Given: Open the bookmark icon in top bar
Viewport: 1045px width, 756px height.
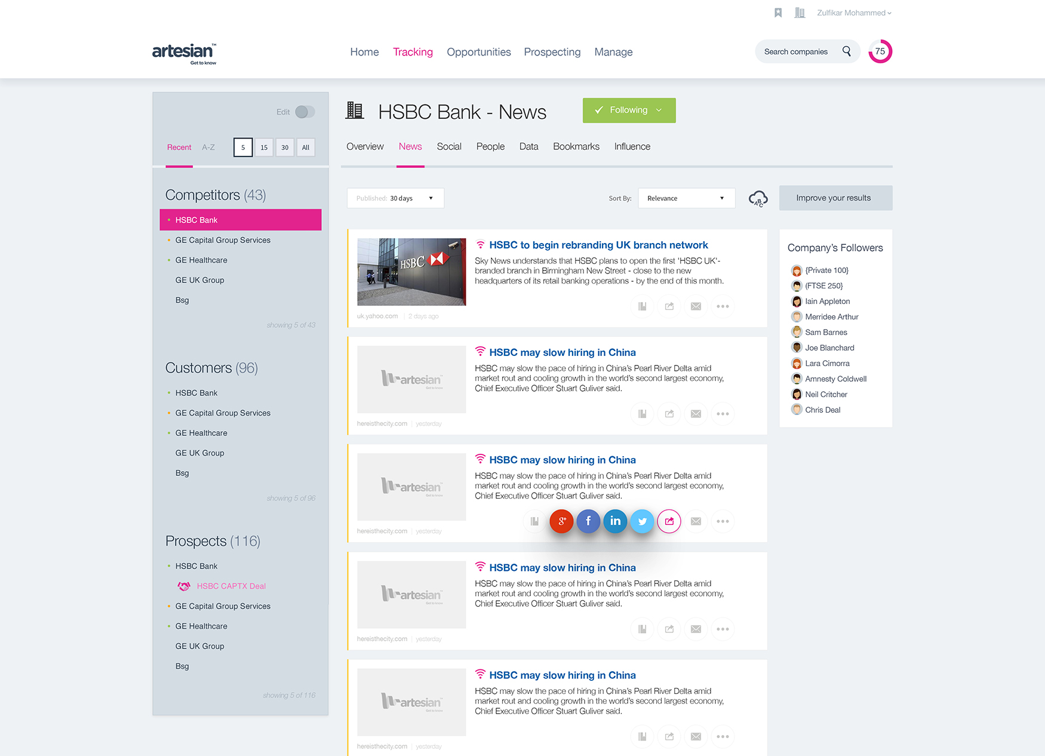Looking at the screenshot, I should click(778, 13).
